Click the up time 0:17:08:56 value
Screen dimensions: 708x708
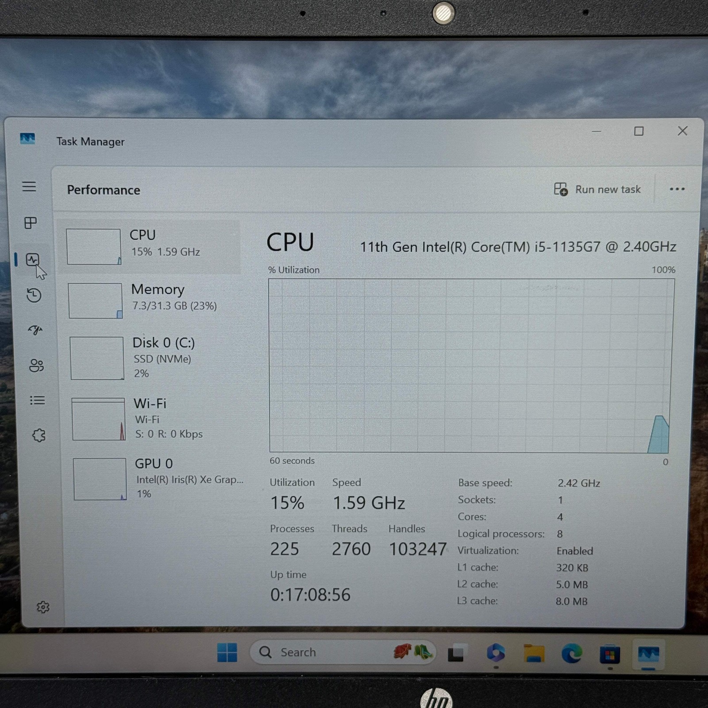[310, 595]
